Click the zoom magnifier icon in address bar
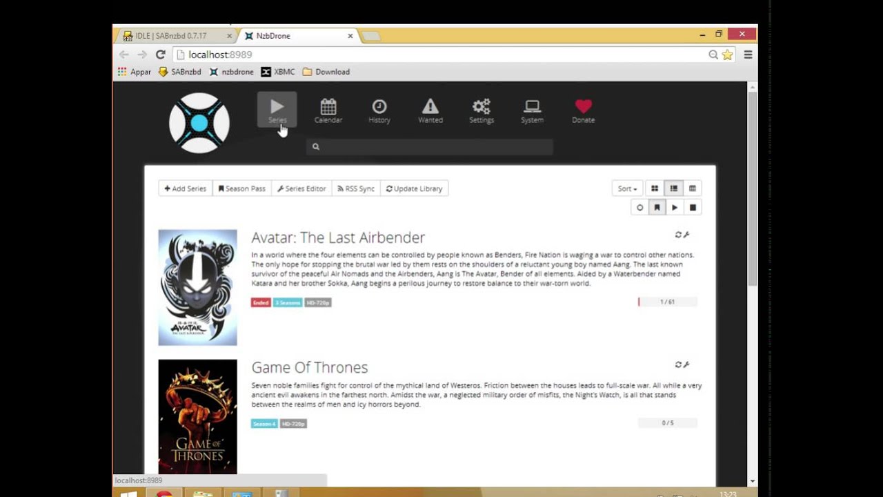The height and width of the screenshot is (497, 883). 713,55
